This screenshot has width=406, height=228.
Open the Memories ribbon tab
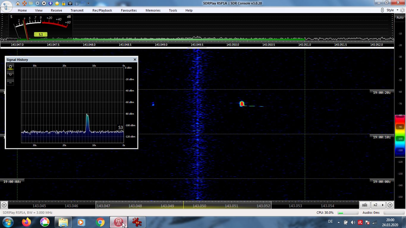pos(153,10)
